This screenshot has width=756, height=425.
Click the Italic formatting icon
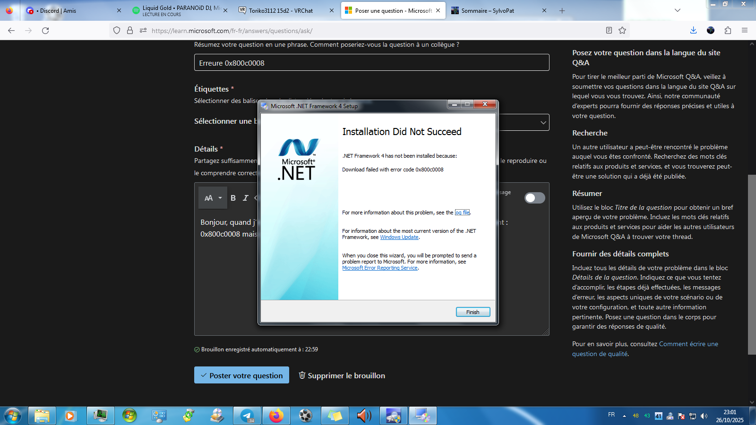pyautogui.click(x=245, y=198)
